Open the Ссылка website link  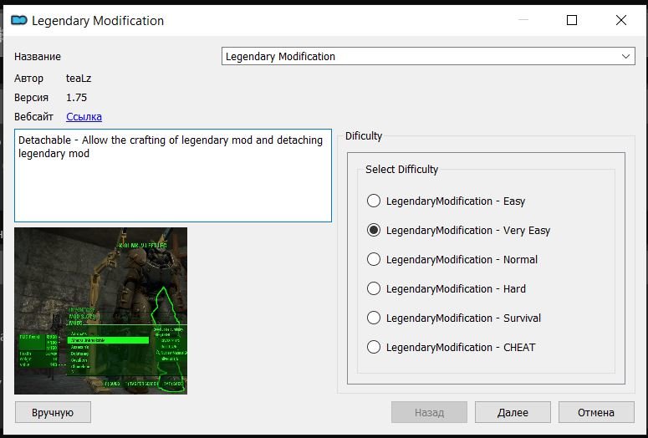84,117
